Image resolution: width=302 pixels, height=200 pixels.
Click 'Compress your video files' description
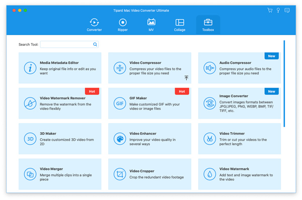tap(155, 71)
